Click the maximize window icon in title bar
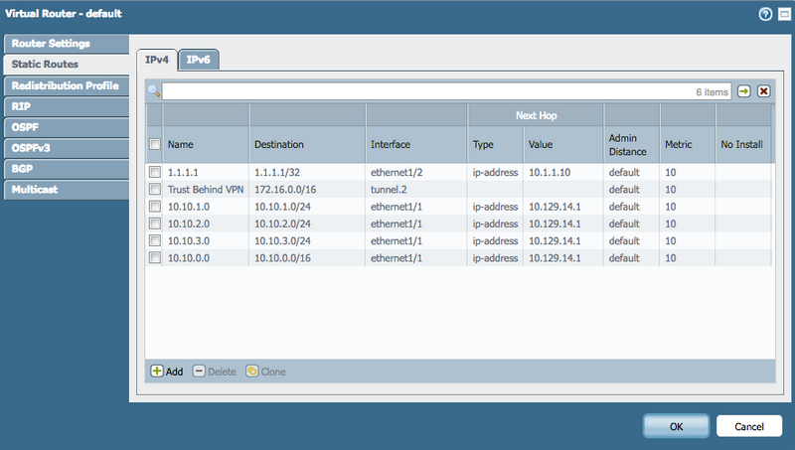 pyautogui.click(x=781, y=14)
